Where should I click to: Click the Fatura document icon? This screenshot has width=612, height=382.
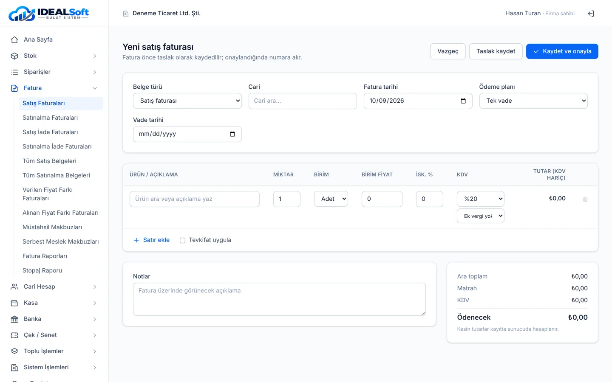(14, 88)
